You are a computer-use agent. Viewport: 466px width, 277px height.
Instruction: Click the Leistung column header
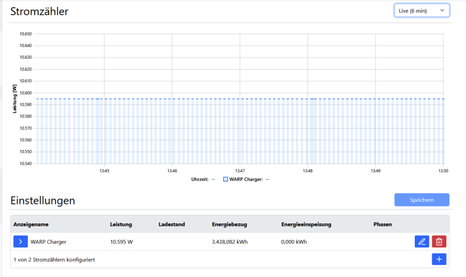click(121, 224)
